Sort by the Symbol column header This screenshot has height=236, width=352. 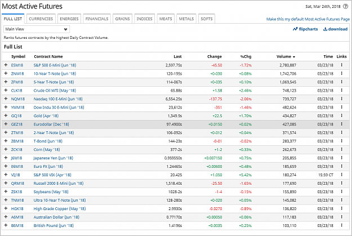click(x=18, y=56)
